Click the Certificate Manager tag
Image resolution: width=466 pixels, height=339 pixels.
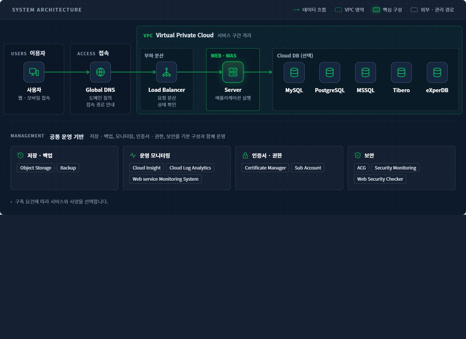tap(265, 168)
